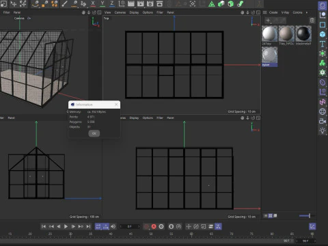Lock the Z axis
The height and width of the screenshot is (246, 328).
click(112, 3)
